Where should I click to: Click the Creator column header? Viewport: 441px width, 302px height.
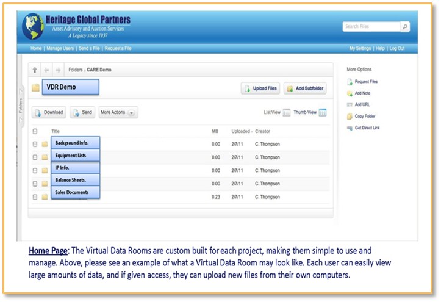click(262, 131)
